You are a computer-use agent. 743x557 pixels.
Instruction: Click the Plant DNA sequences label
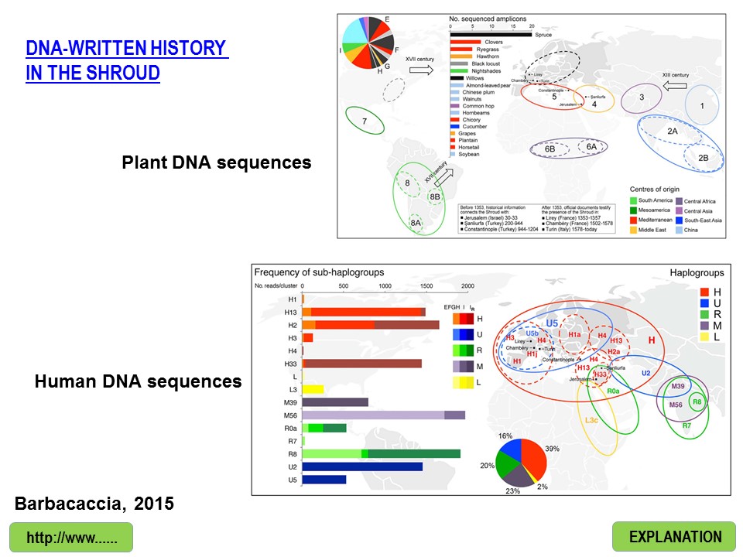point(216,162)
